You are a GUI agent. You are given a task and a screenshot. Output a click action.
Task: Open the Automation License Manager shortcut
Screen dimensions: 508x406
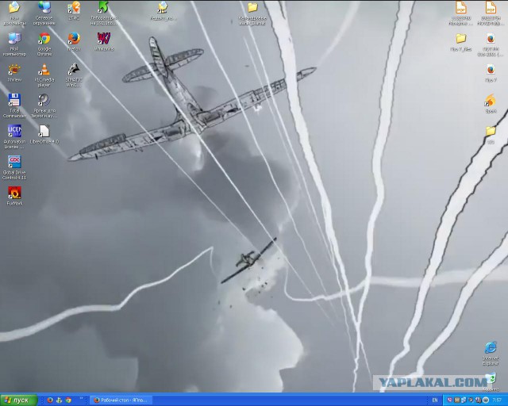point(14,137)
